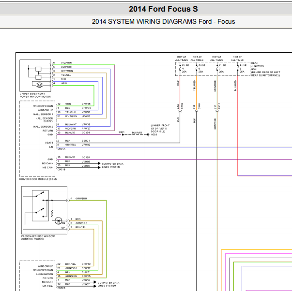Click 'DRIVER SIDE FRONT POWER WINDOW MOTOR' label
The image size is (292, 291).
pos(35,95)
